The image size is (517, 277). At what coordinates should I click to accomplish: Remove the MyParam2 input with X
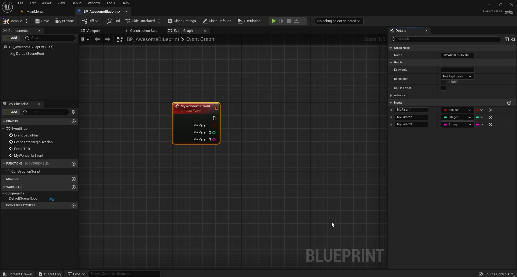pyautogui.click(x=490, y=117)
